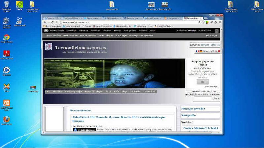264x148 pixels.
Task: Click the Editar atajos link
Action: pyautogui.click(x=212, y=36)
